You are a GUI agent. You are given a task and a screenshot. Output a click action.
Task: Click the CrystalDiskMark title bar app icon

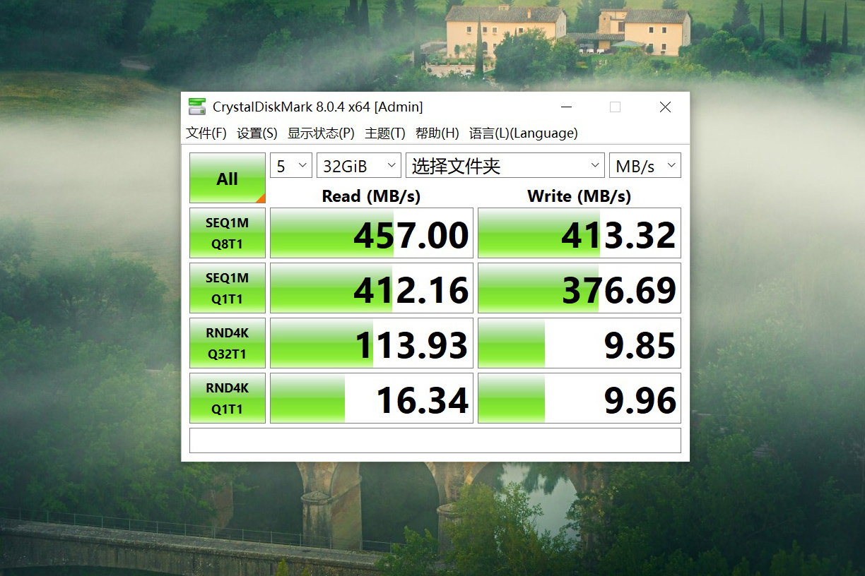tap(197, 107)
